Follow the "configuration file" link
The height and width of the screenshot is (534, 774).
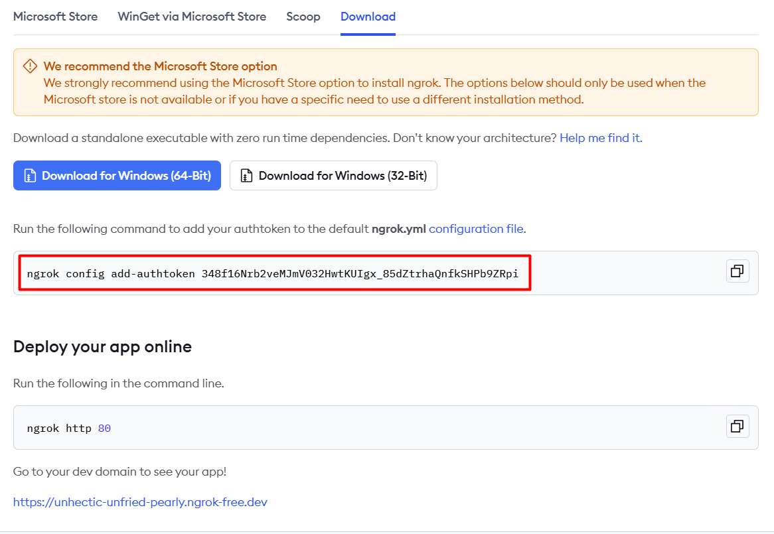(477, 229)
